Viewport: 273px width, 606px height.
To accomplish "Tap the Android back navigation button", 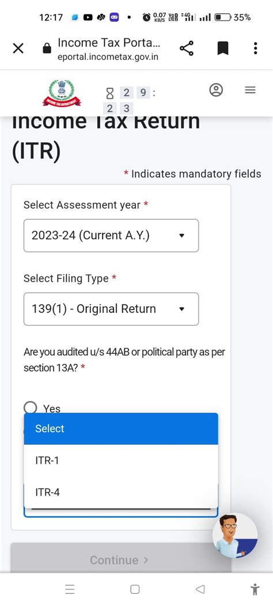I will tap(200, 589).
